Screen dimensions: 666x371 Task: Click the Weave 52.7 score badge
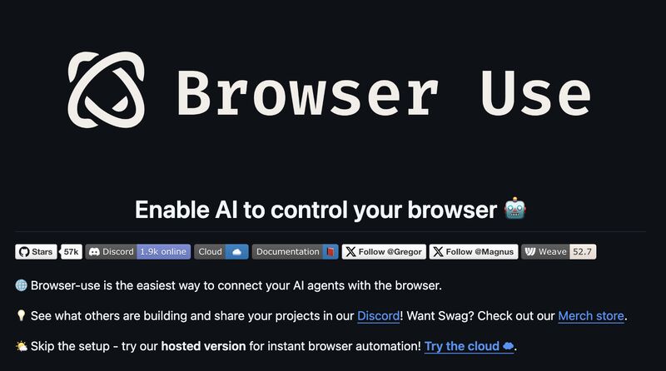pyautogui.click(x=559, y=252)
